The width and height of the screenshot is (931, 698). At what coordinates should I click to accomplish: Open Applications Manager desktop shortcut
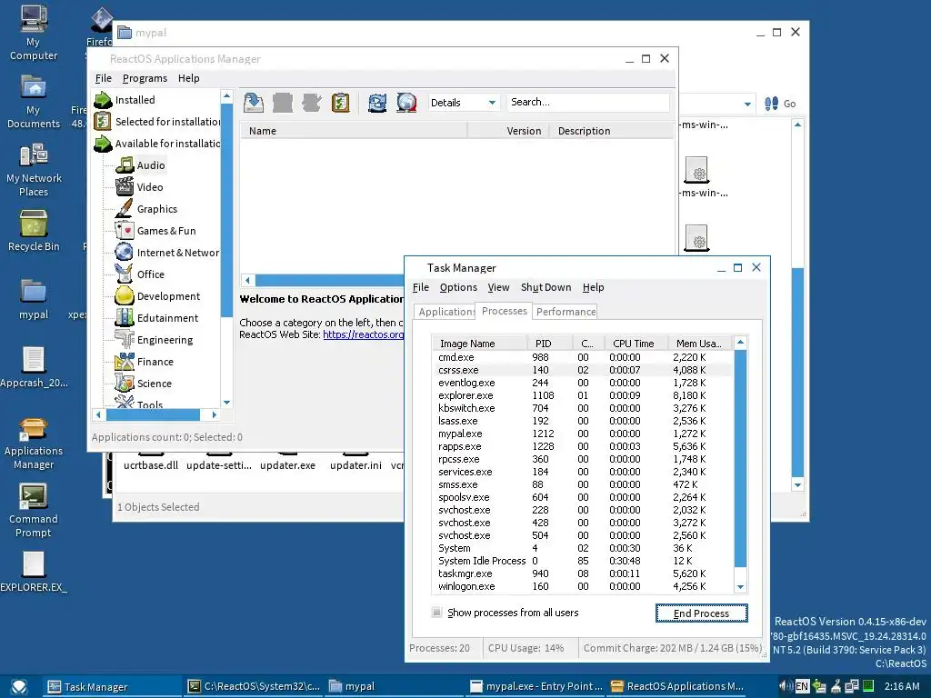[34, 443]
